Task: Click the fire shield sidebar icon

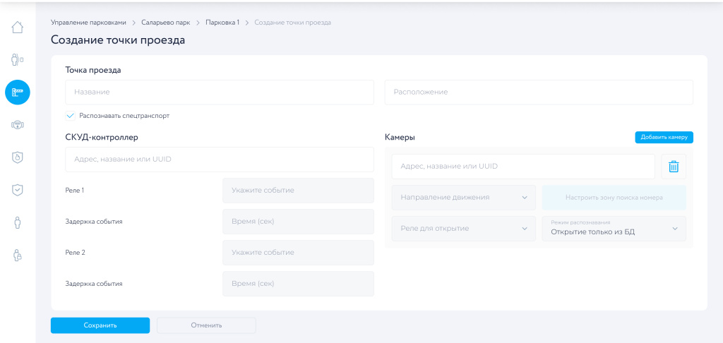Action: [18, 157]
